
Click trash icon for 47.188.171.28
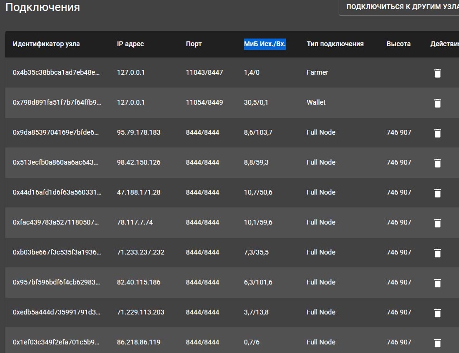437,193
